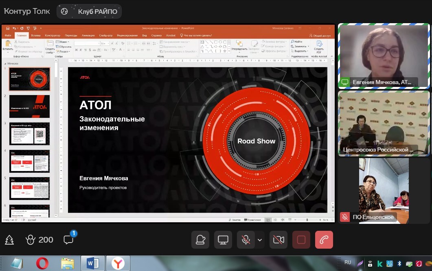Select slide 2 thumbnail with the ATOL logo
This screenshot has height=271, width=432.
coord(29,106)
